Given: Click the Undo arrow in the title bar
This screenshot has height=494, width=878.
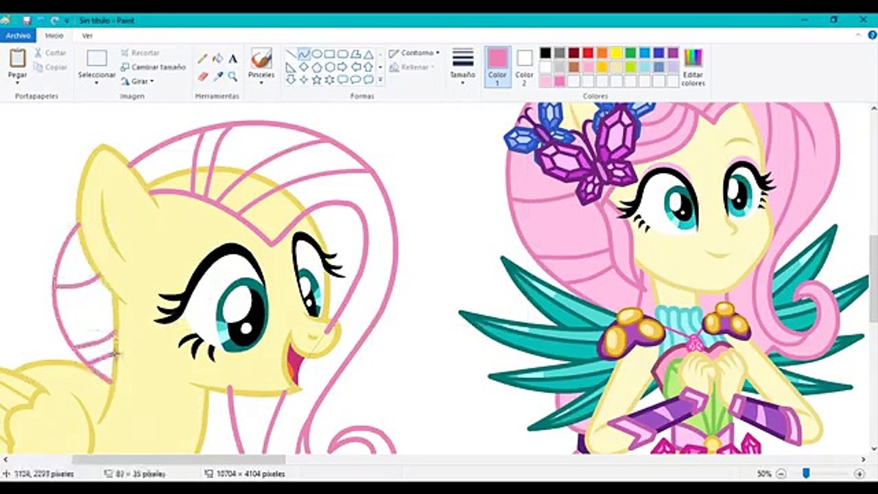Looking at the screenshot, I should pos(40,21).
